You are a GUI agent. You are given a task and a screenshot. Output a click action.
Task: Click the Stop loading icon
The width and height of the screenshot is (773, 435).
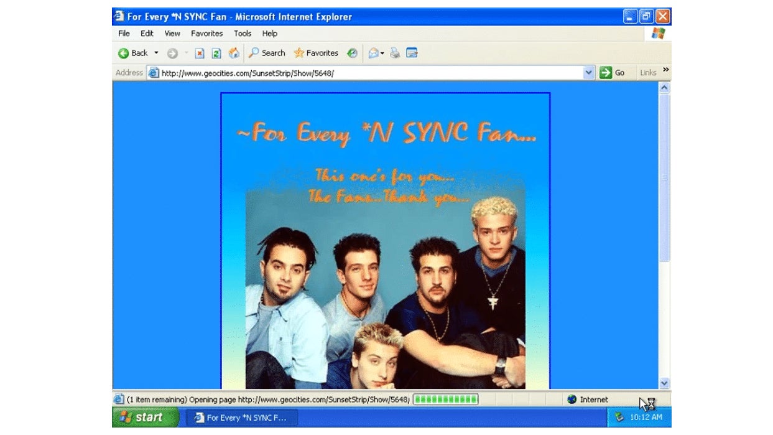click(200, 54)
